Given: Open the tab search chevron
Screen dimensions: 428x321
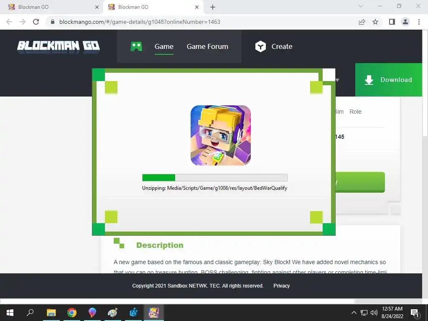Looking at the screenshot, I should pyautogui.click(x=361, y=6).
